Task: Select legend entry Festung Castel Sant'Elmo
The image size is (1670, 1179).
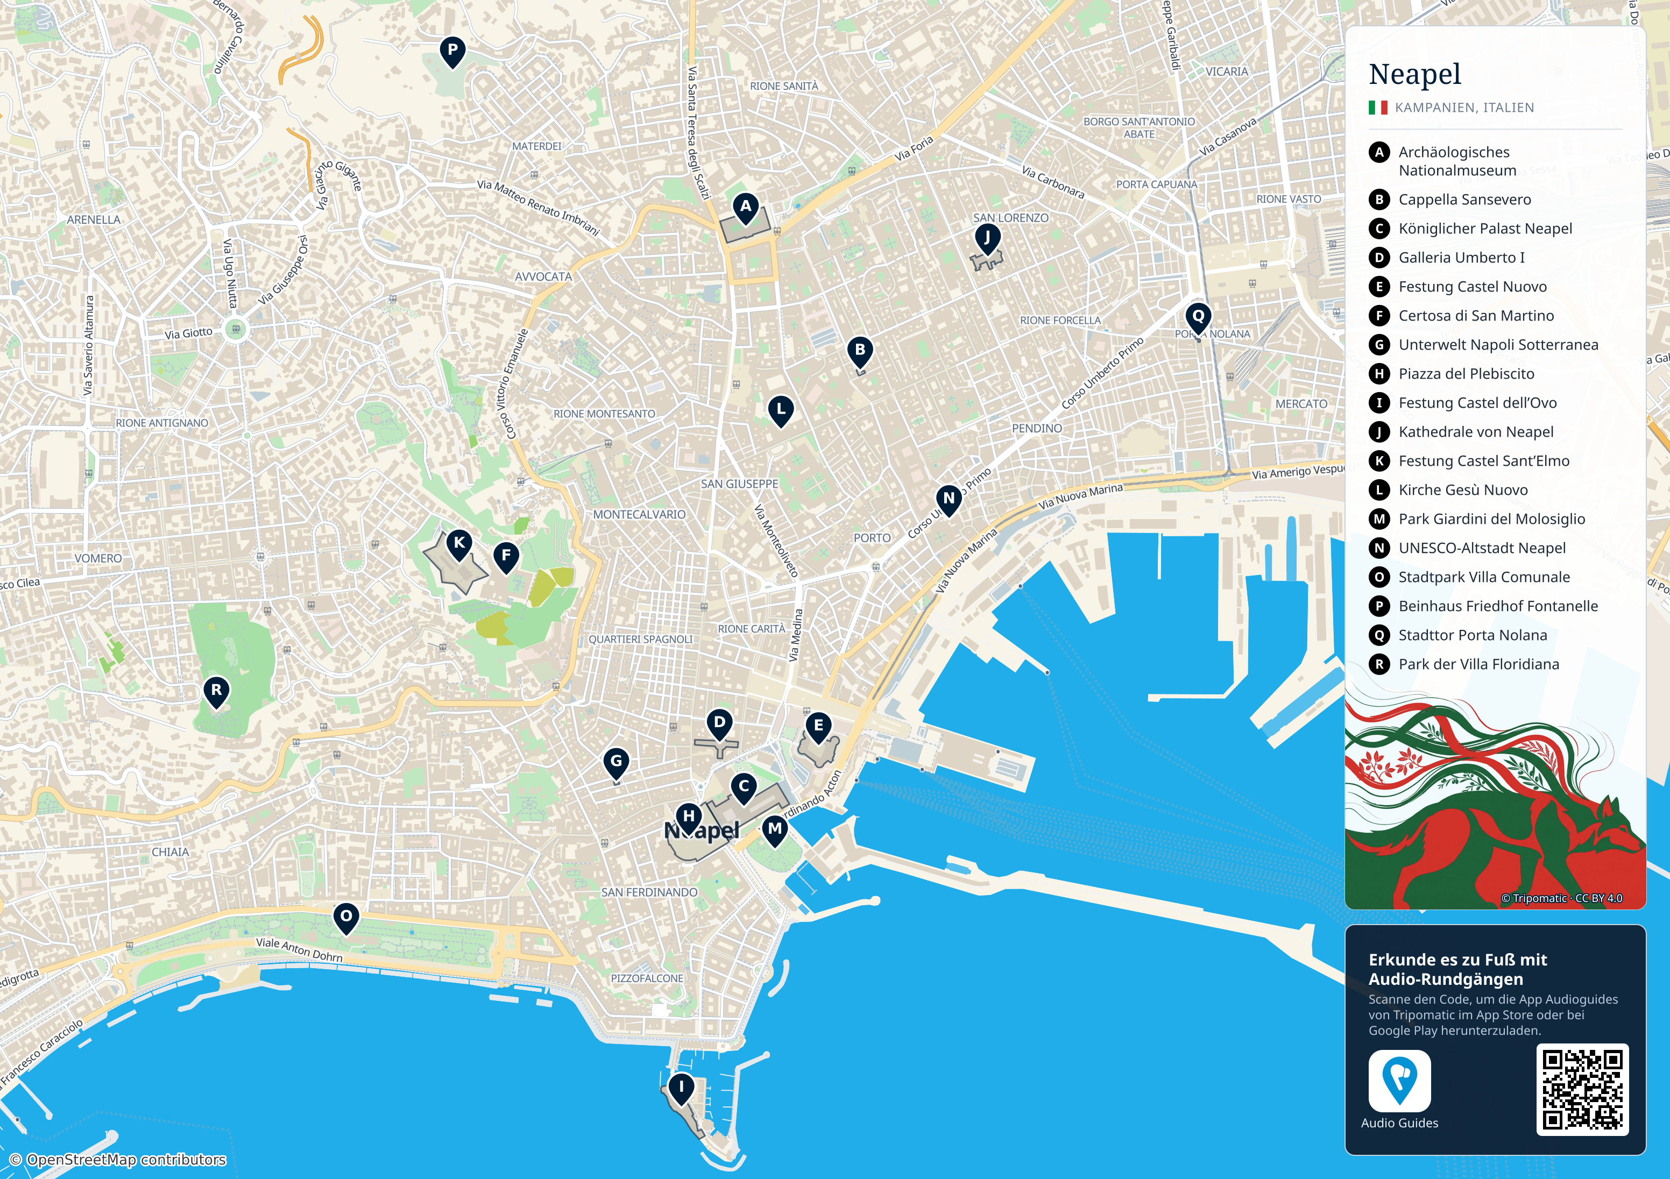Action: click(x=1484, y=461)
